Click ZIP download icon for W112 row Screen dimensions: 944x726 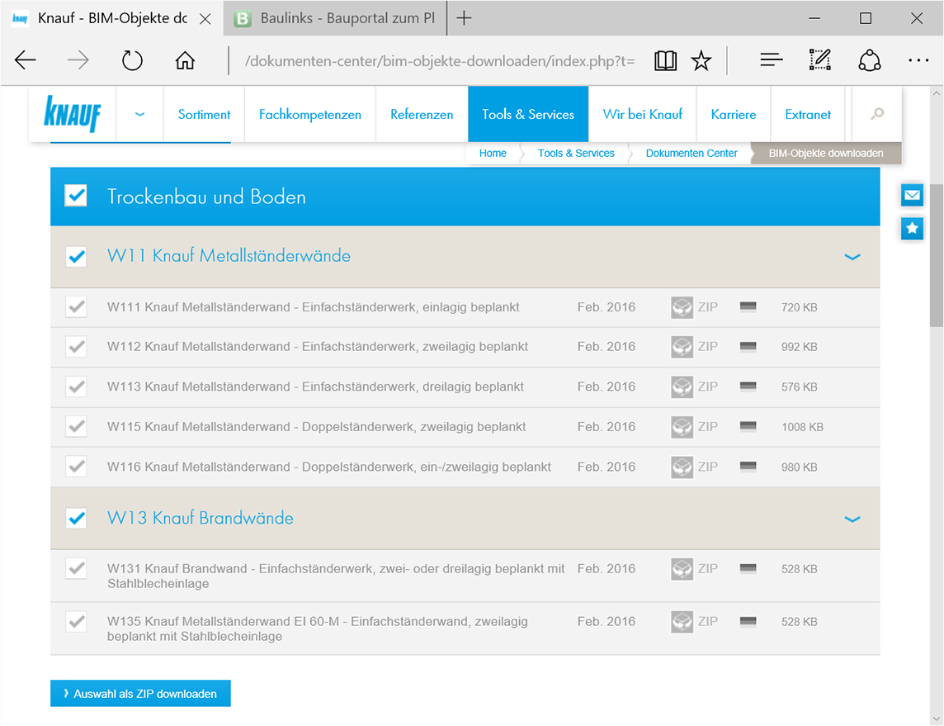pos(682,347)
